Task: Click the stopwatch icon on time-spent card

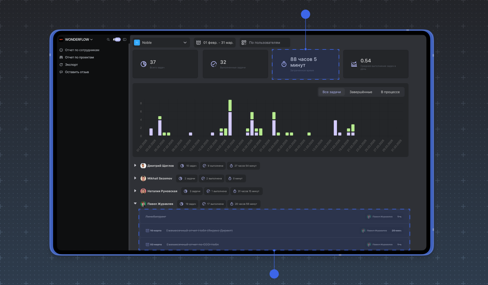Action: [x=284, y=64]
